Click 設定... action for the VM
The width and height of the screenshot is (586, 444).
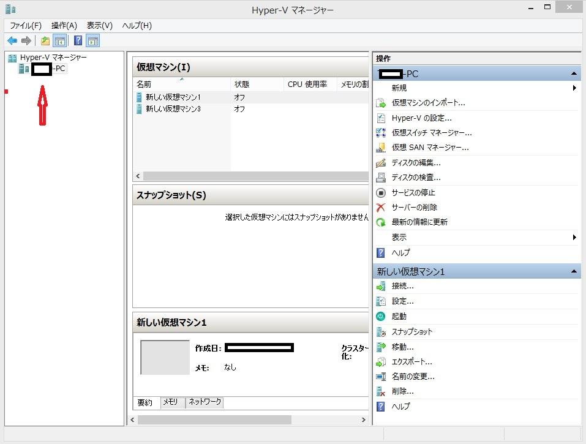(x=402, y=301)
